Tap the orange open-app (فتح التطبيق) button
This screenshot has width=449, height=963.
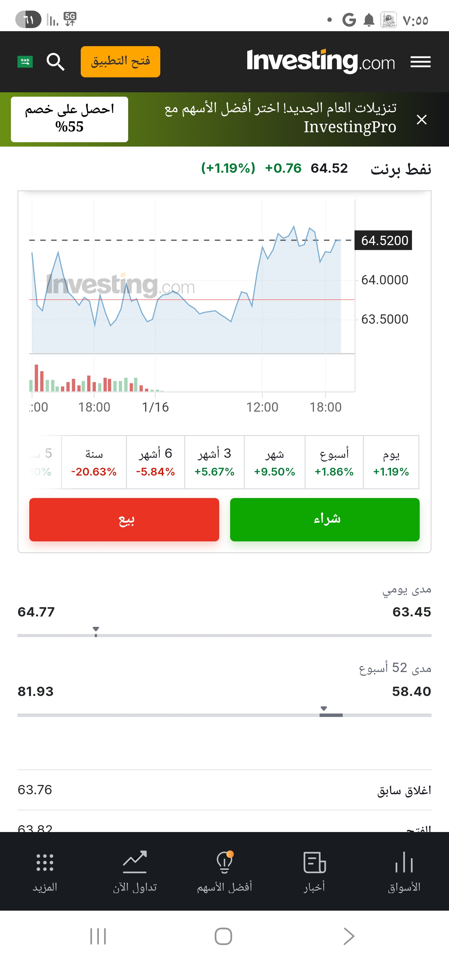tap(120, 62)
